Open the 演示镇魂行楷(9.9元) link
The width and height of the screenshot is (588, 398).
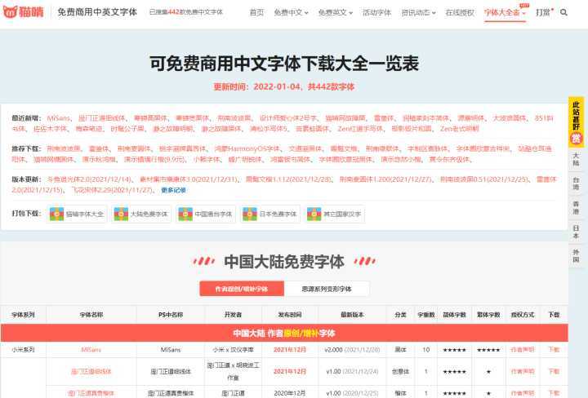pyautogui.click(x=154, y=160)
